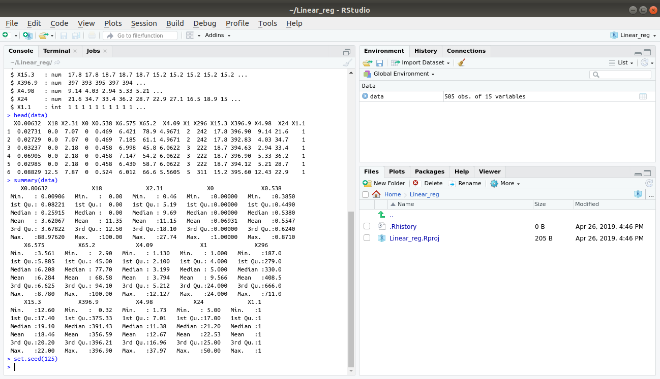Open the Linear_reg.Rproj file link

(x=414, y=238)
